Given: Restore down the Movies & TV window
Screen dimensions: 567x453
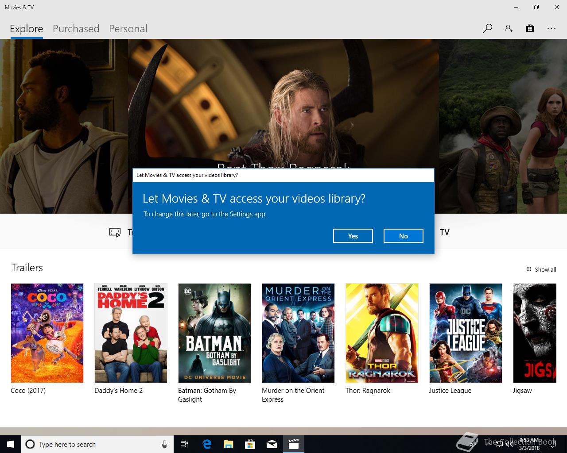Looking at the screenshot, I should click(536, 7).
